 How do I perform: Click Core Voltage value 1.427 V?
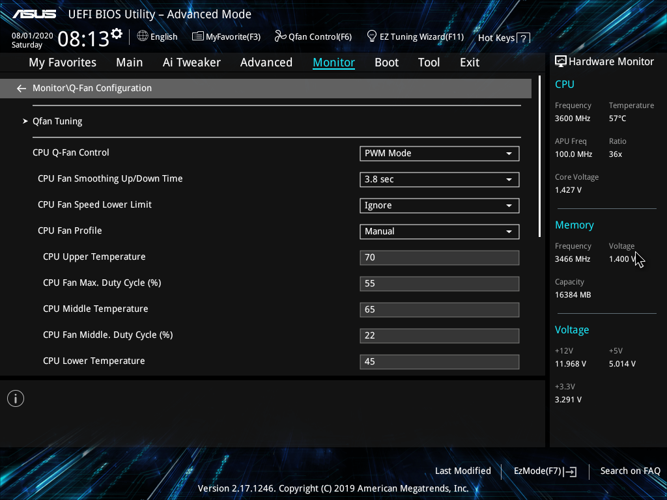[568, 190]
